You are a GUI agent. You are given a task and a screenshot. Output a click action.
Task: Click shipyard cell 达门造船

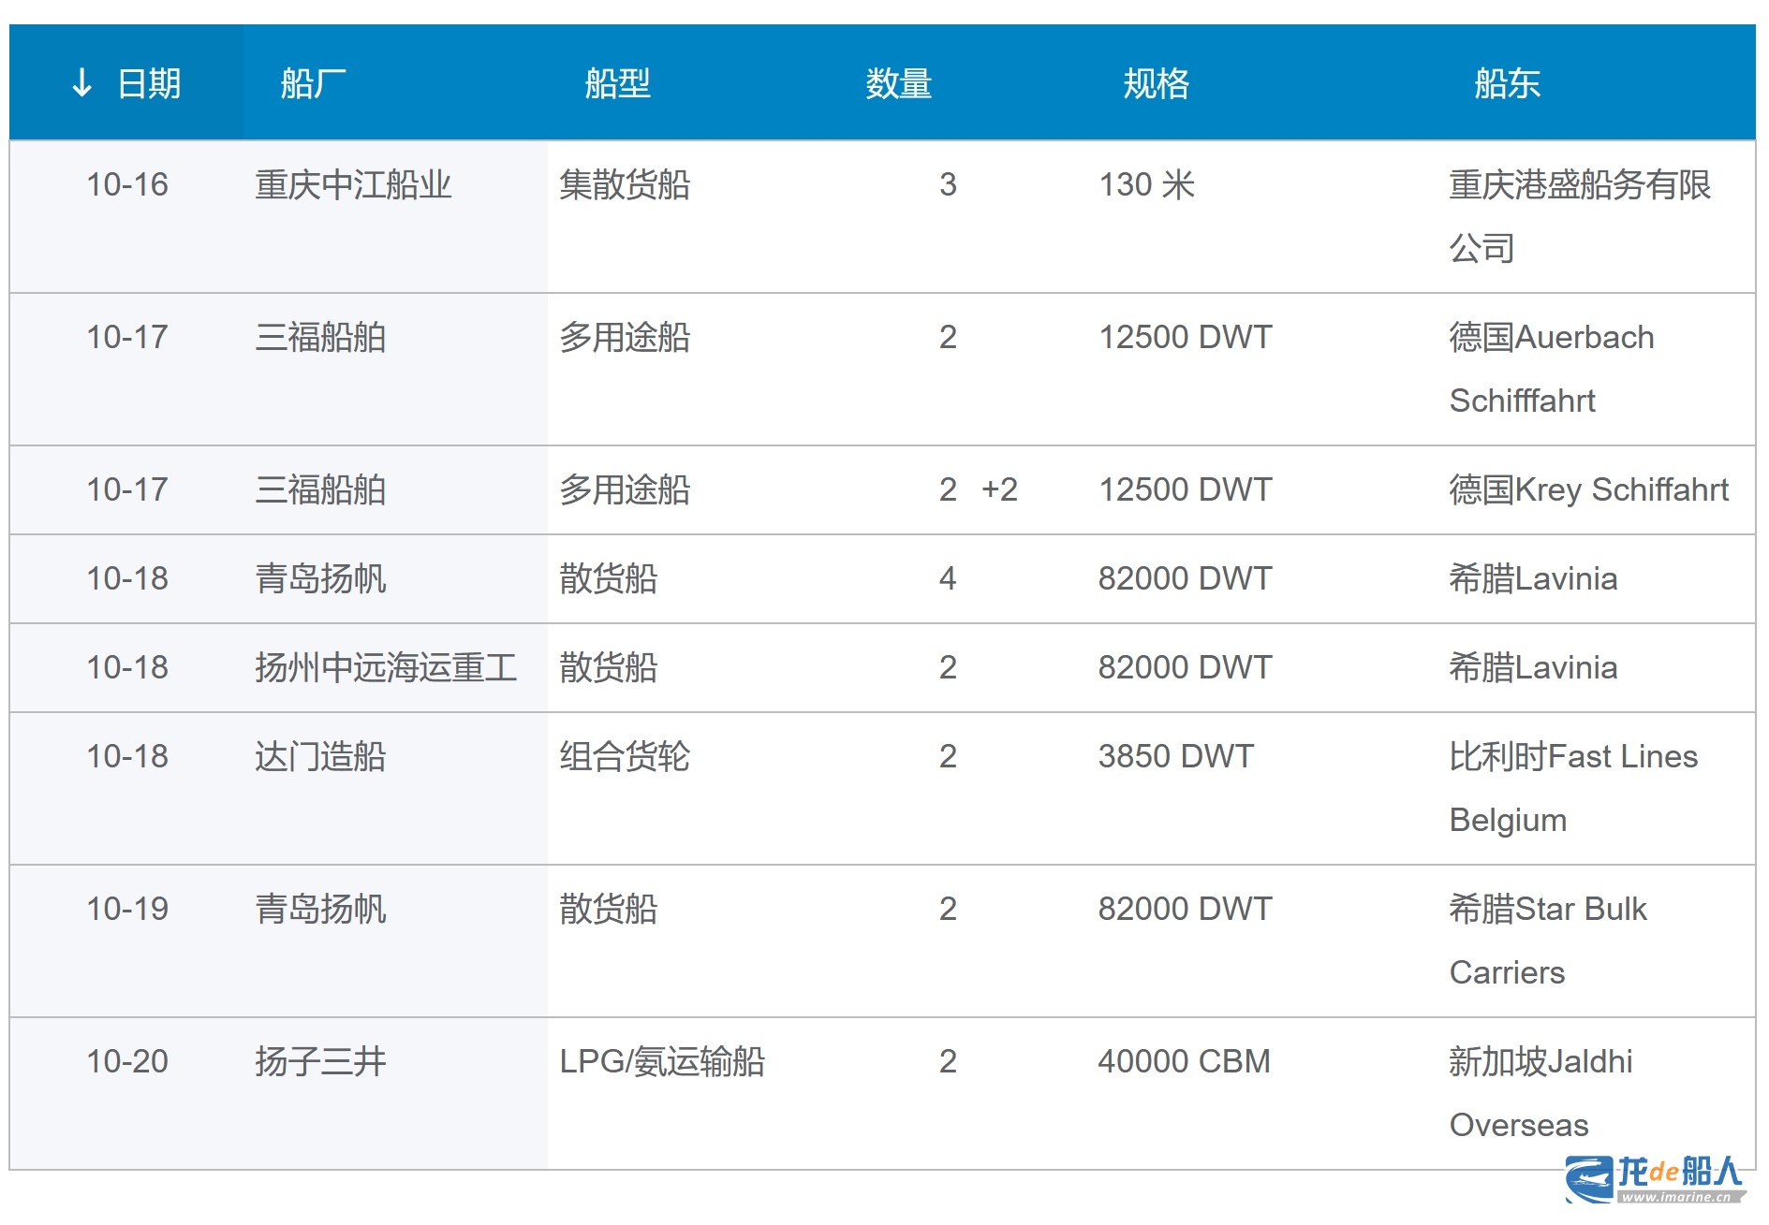[320, 756]
